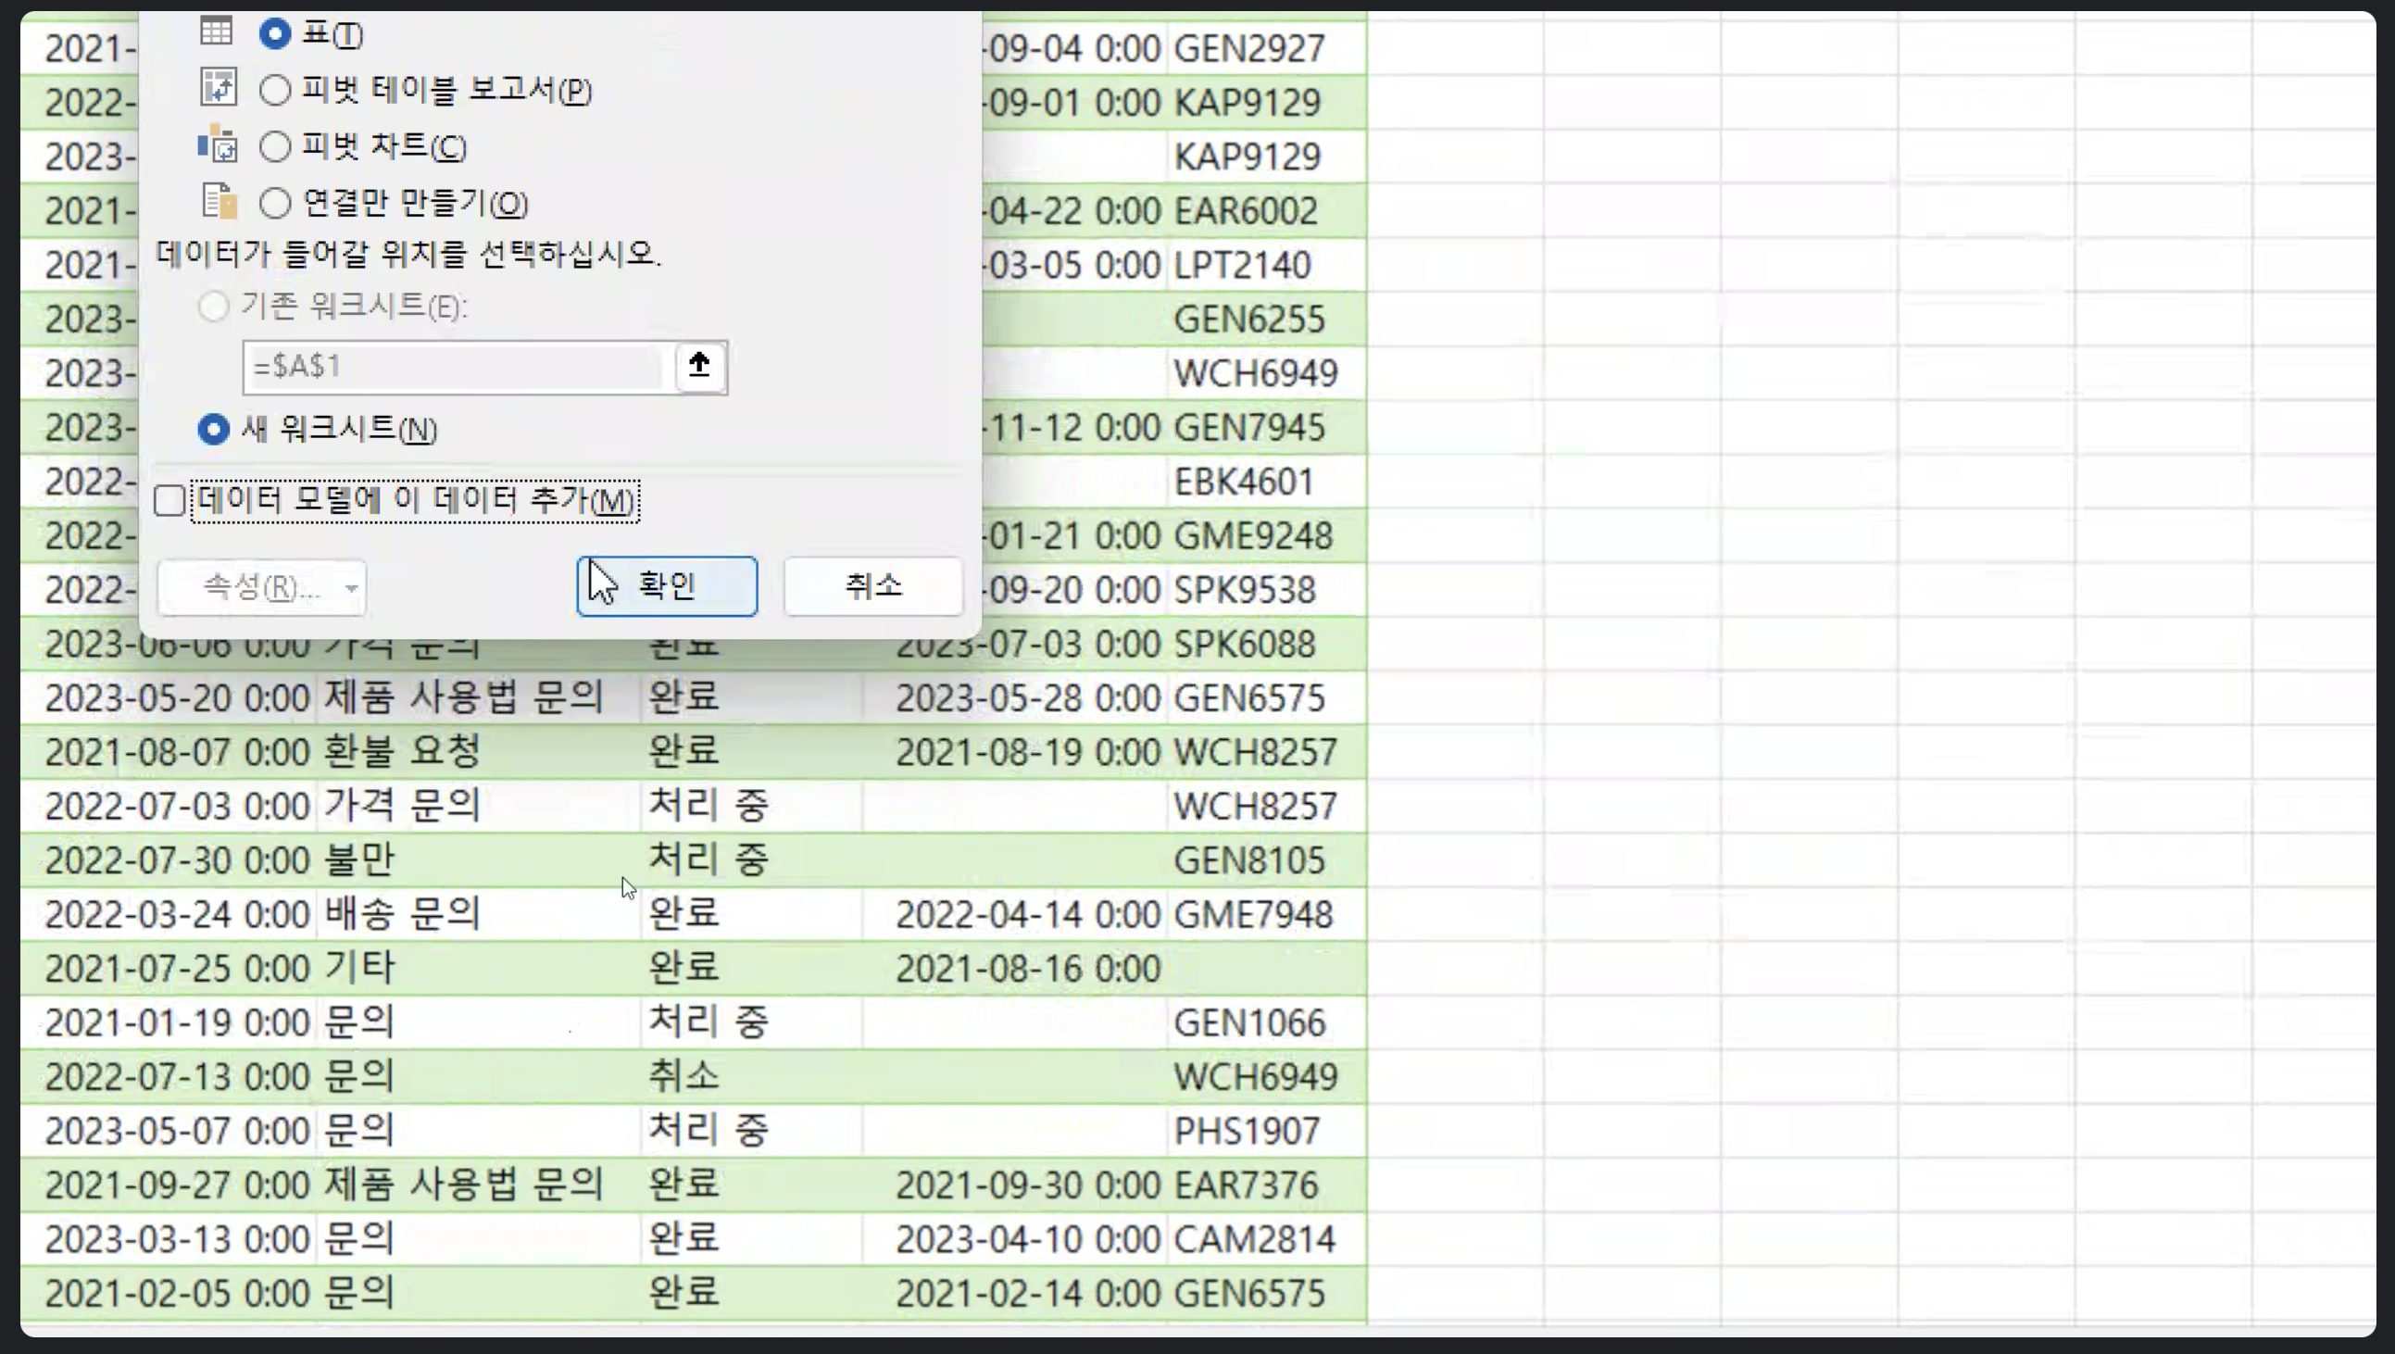Click cell containing GEN2927
The width and height of the screenshot is (2395, 1354).
click(1248, 48)
